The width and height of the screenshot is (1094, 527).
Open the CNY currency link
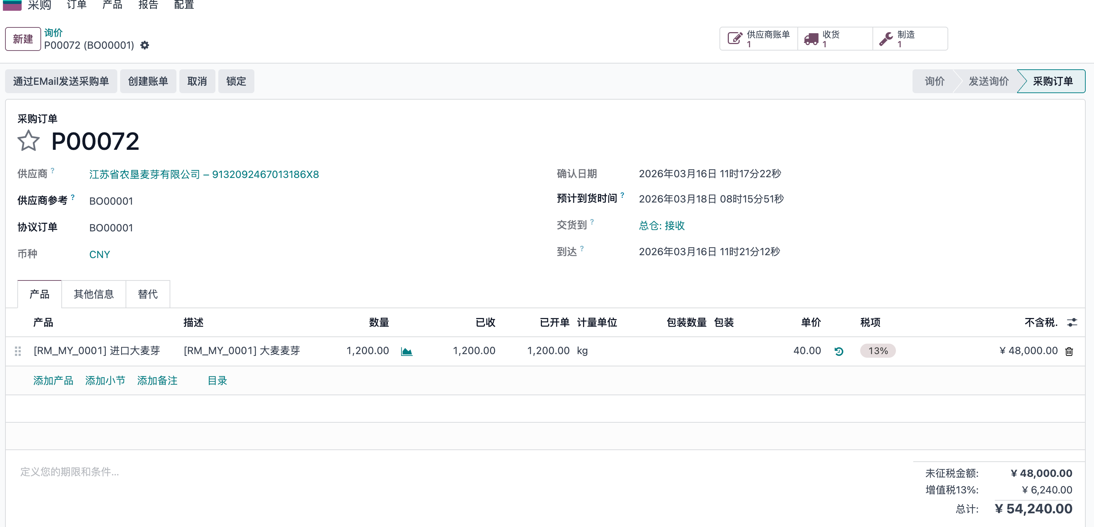[99, 254]
